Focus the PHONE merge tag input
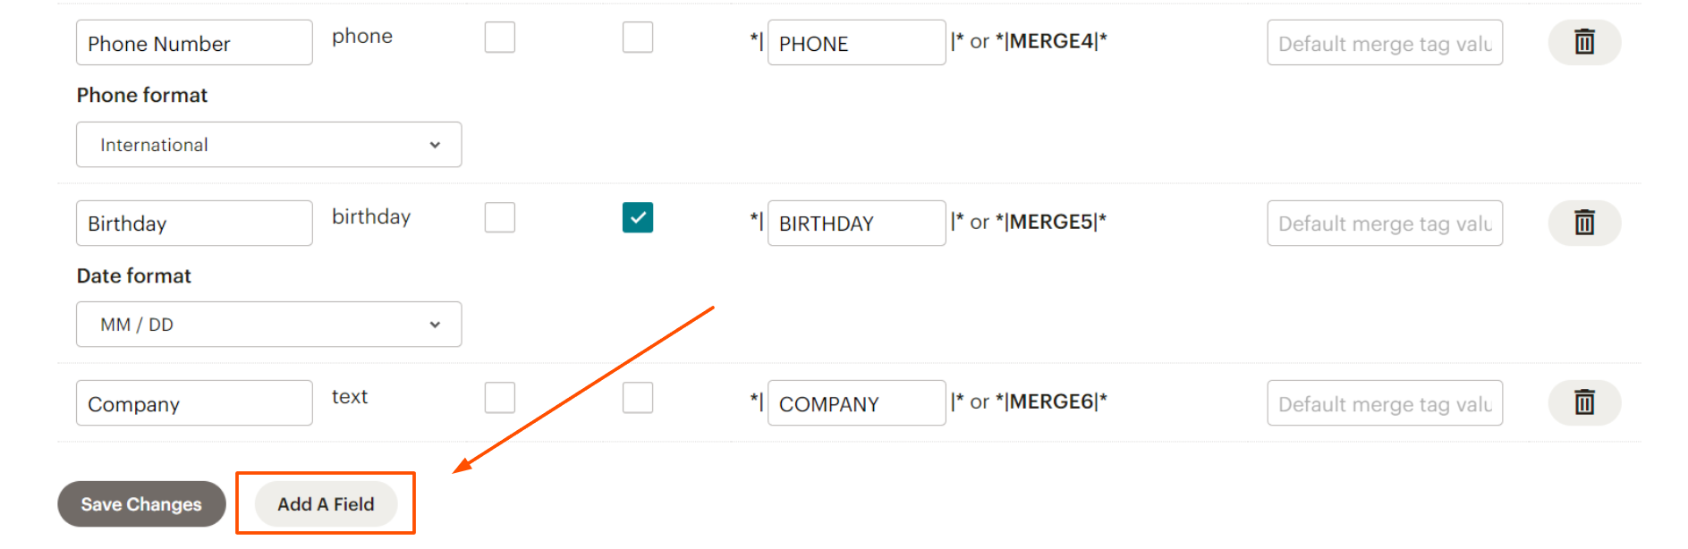This screenshot has width=1688, height=549. point(856,43)
